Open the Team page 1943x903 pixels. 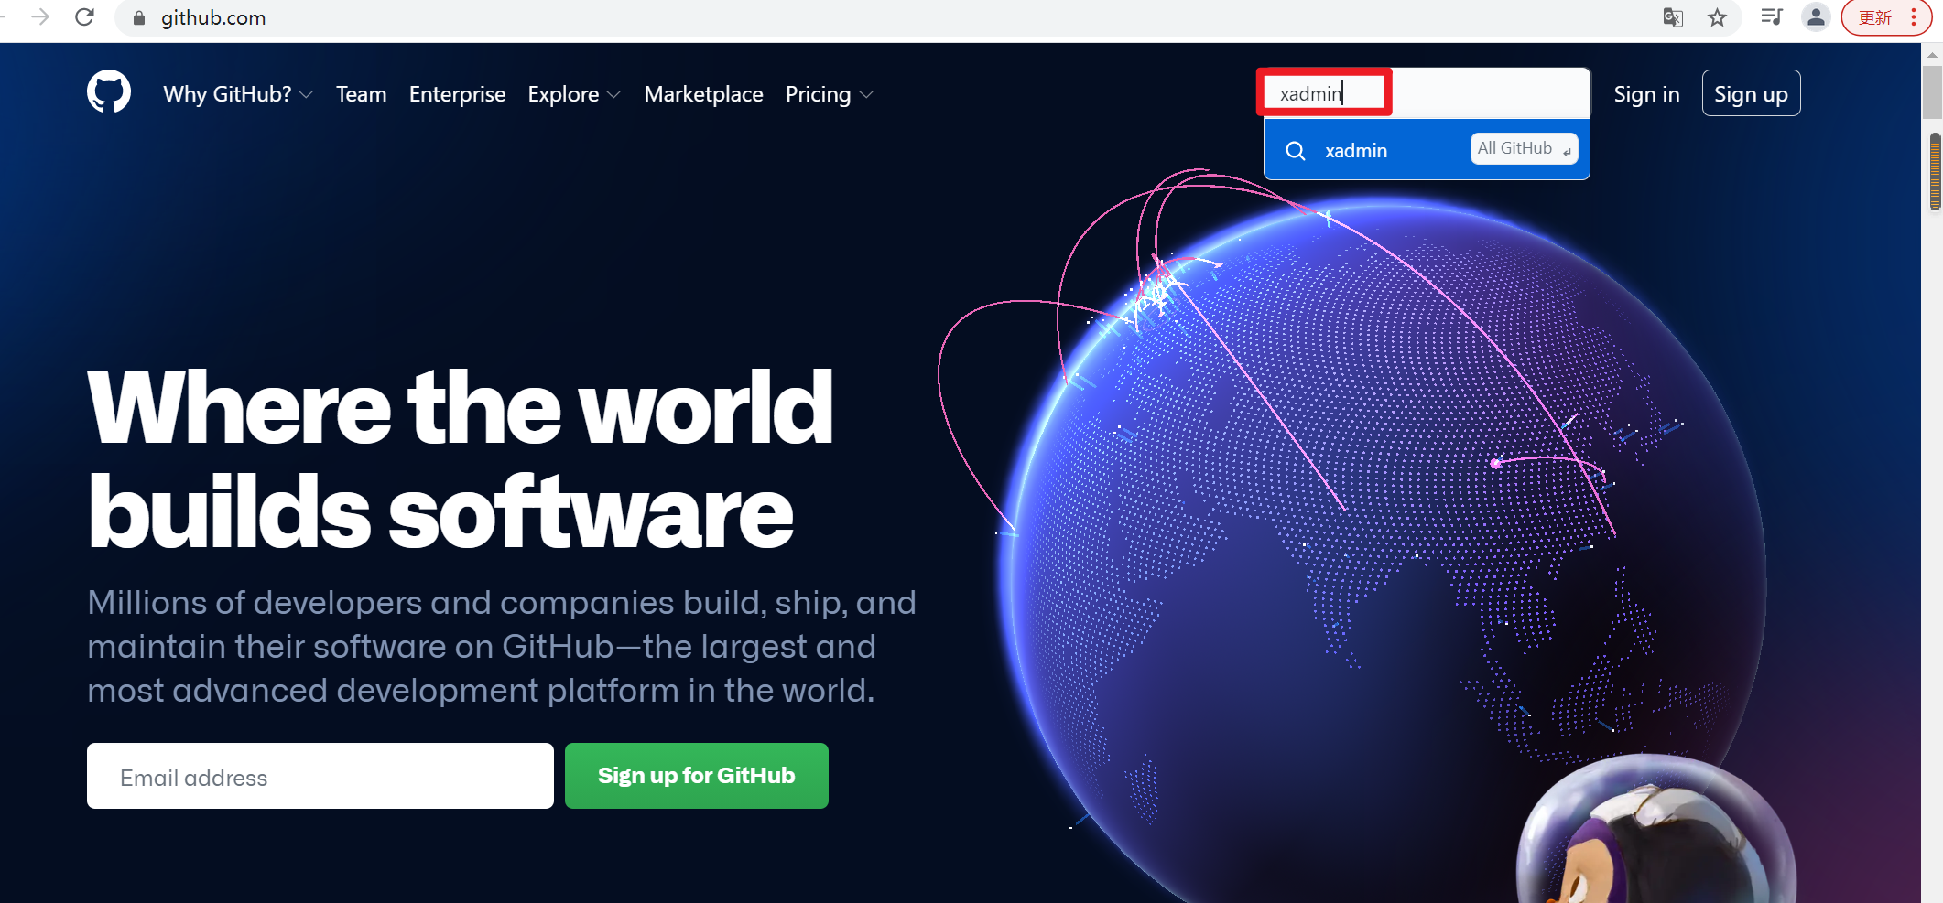361,94
